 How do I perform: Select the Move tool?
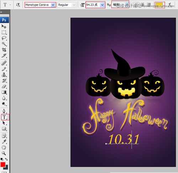[4, 26]
